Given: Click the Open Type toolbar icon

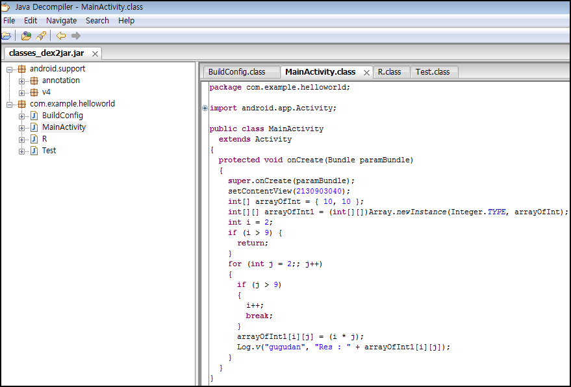Looking at the screenshot, I should tap(26, 36).
